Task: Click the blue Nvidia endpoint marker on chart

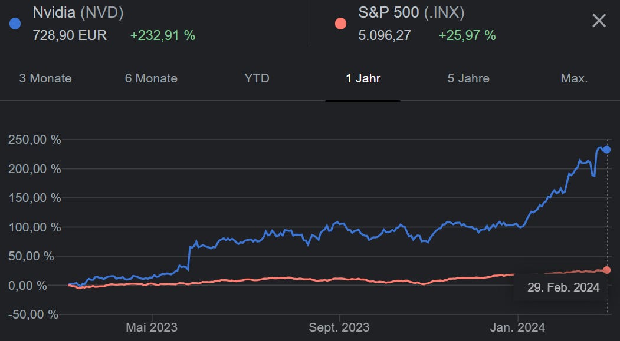Action: [x=607, y=150]
